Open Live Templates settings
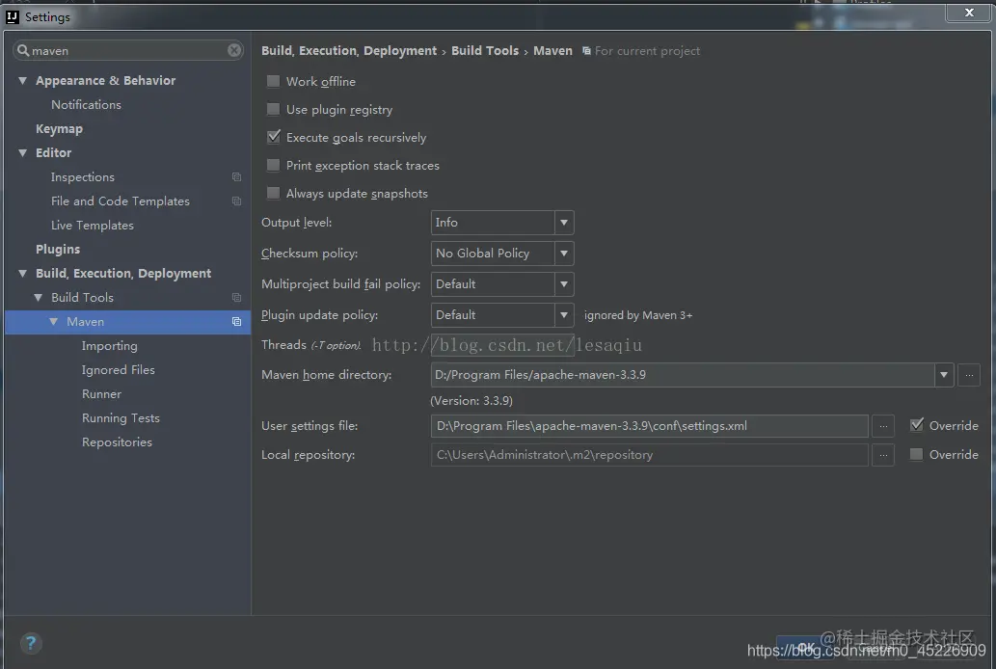The image size is (996, 669). 93,226
